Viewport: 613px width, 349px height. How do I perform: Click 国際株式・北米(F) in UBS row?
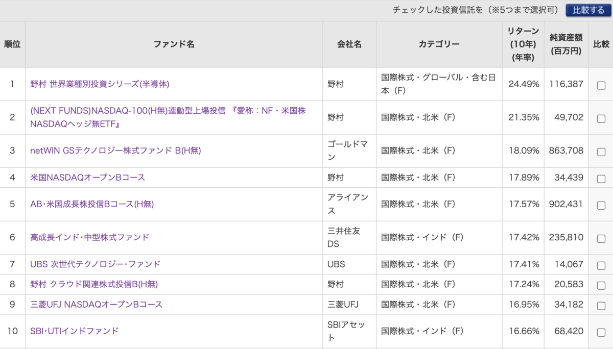pos(418,264)
